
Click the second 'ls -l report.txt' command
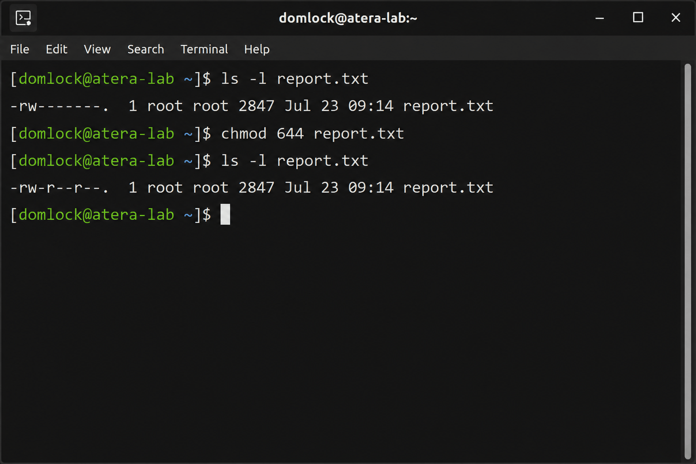coord(295,161)
